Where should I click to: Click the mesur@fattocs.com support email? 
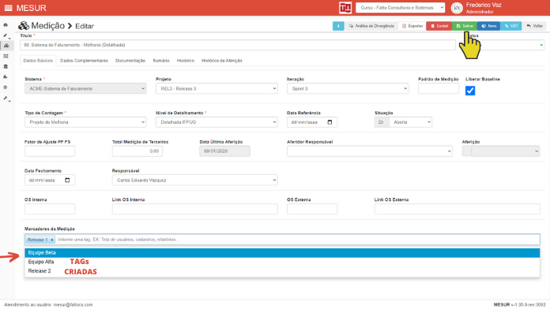pyautogui.click(x=73, y=305)
